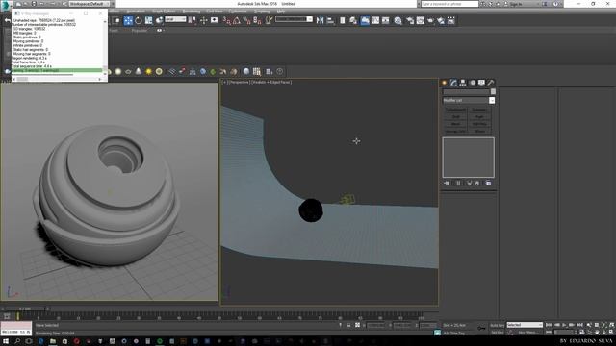Click Remove Modifier trash icon
This screenshot has height=346, width=616.
(477, 183)
